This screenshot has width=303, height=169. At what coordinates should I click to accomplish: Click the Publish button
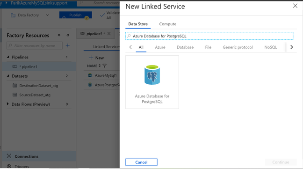coord(76,15)
